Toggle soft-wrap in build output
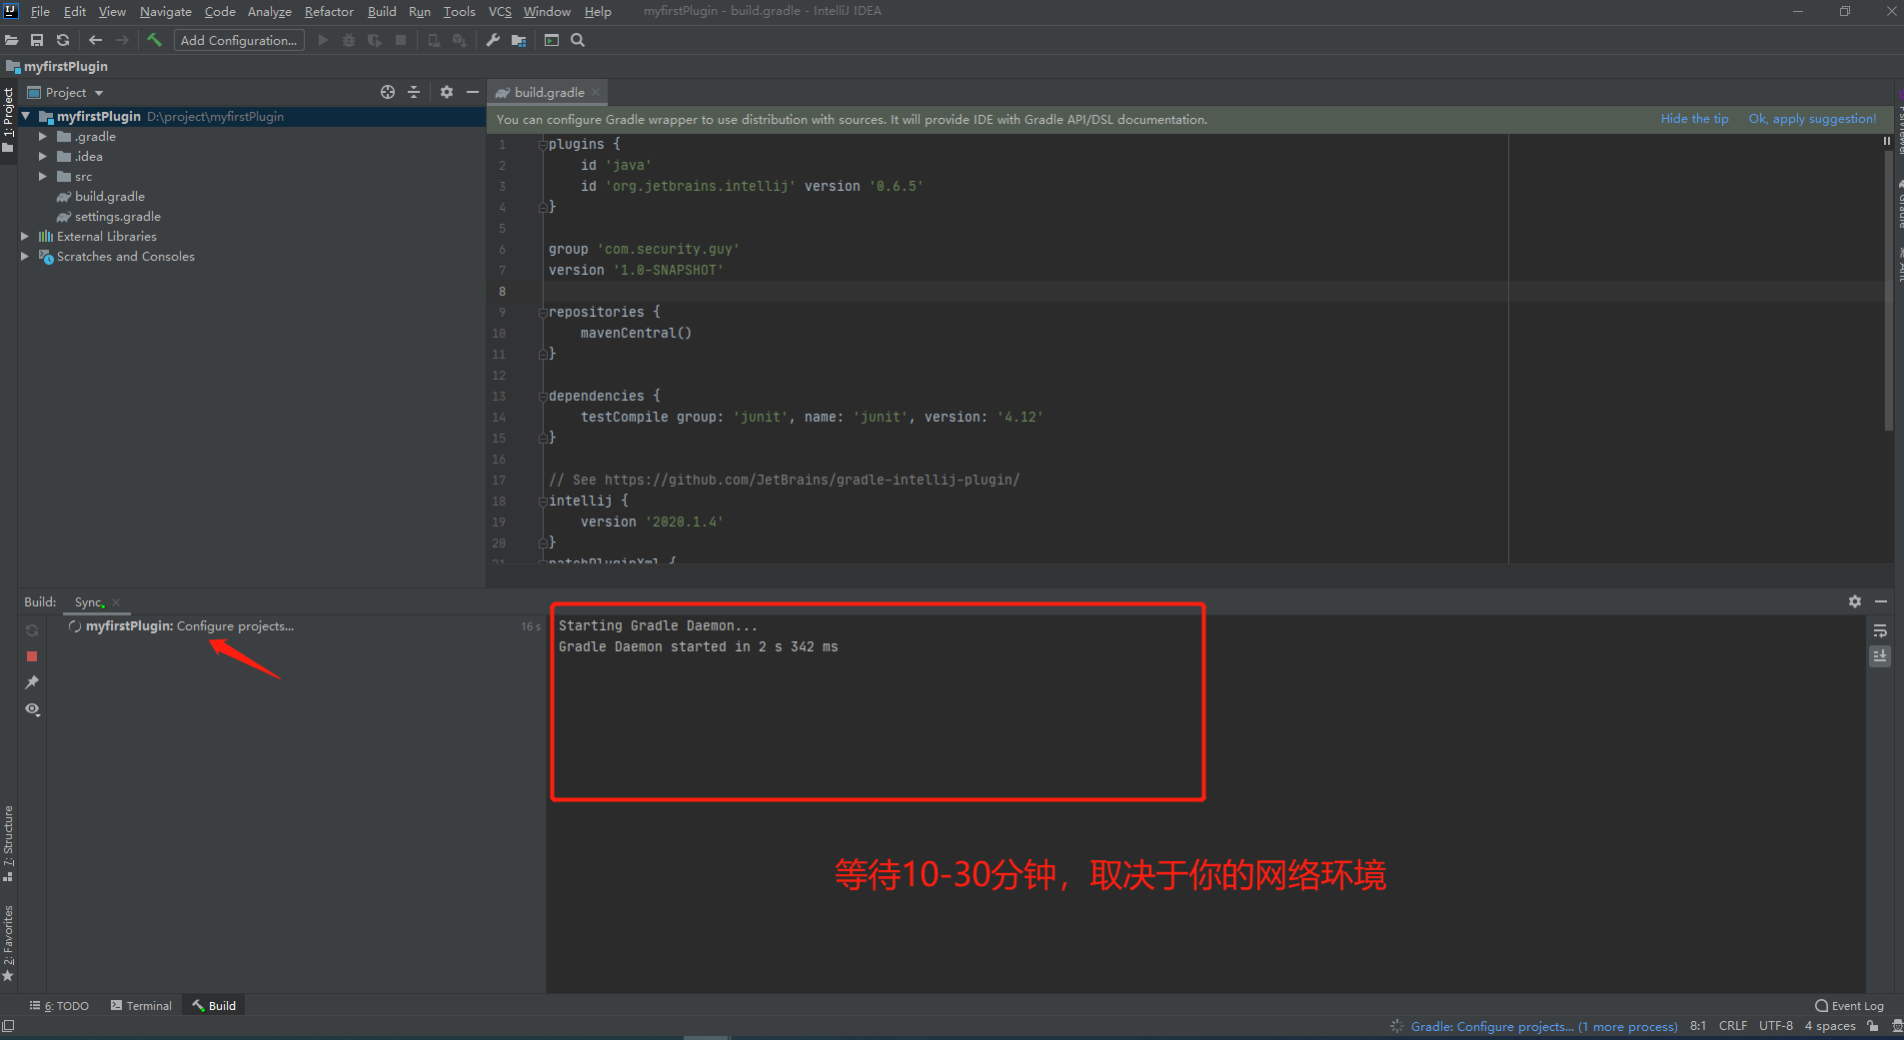Viewport: 1904px width, 1040px height. (1880, 630)
